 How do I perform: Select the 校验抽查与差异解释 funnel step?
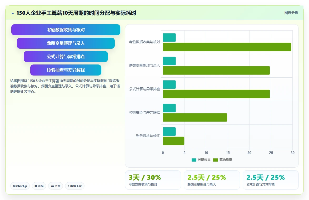tap(66, 70)
